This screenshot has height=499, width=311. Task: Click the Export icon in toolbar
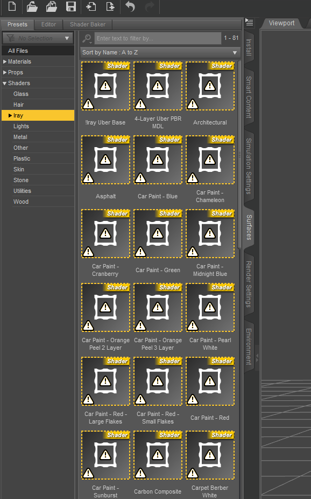(x=110, y=6)
